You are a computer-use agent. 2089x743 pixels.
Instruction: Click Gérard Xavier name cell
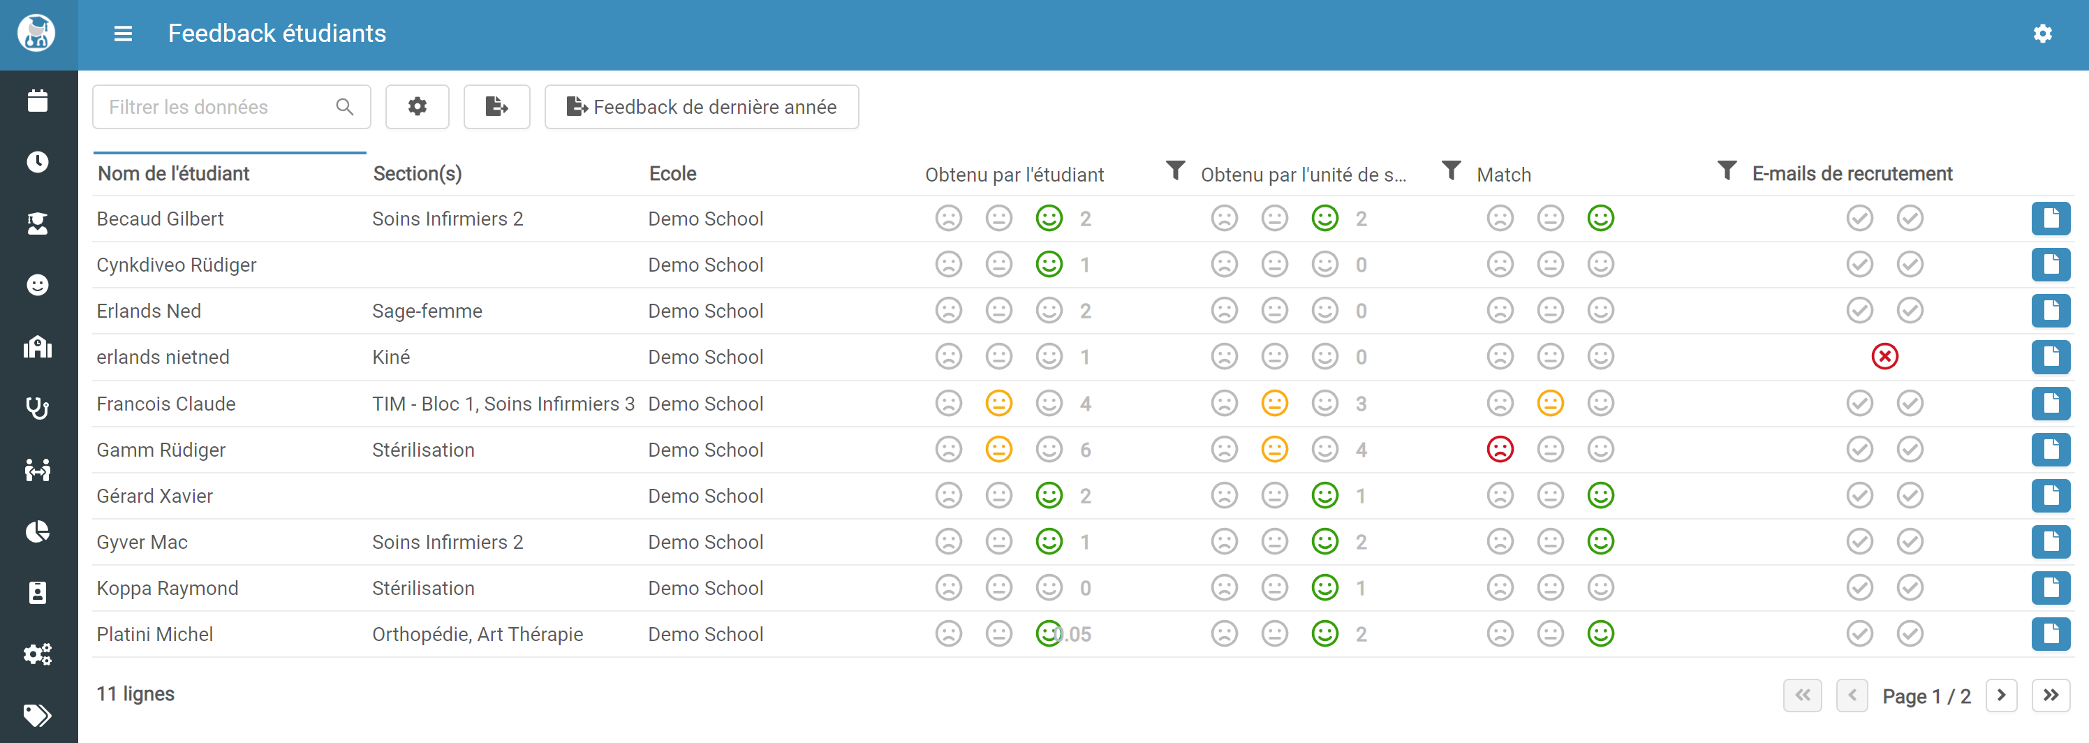154,496
